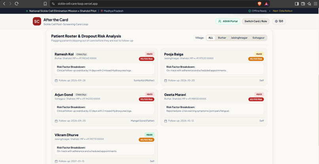Click the browser forward arrow
This screenshot has height=164, width=319.
tap(10, 4)
